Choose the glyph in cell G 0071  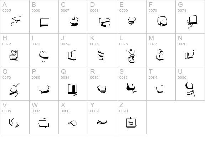pyautogui.click(x=192, y=22)
